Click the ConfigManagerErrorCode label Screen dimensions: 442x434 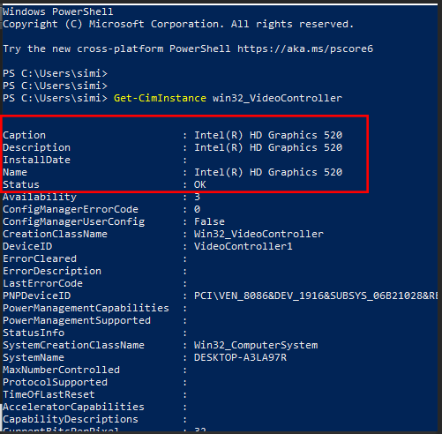pyautogui.click(x=71, y=209)
